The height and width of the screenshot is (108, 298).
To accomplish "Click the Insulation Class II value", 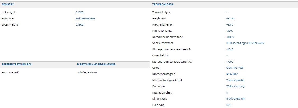I will (227, 93).
